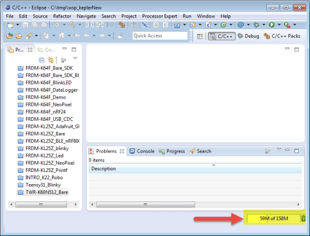The height and width of the screenshot is (236, 310).
Task: Click the Open Perspective icon
Action: click(x=200, y=37)
